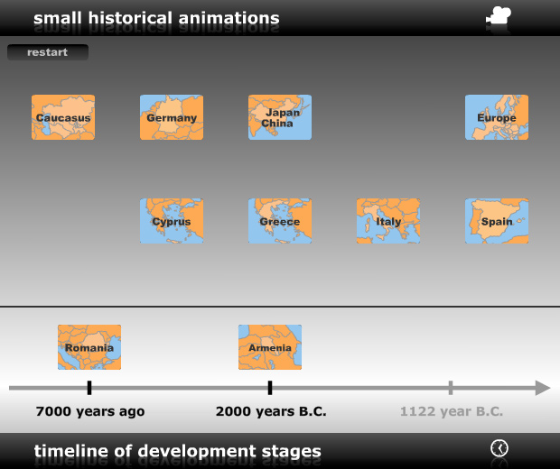This screenshot has height=469, width=560.
Task: Click the timeline arrowhead at right end
Action: [543, 388]
